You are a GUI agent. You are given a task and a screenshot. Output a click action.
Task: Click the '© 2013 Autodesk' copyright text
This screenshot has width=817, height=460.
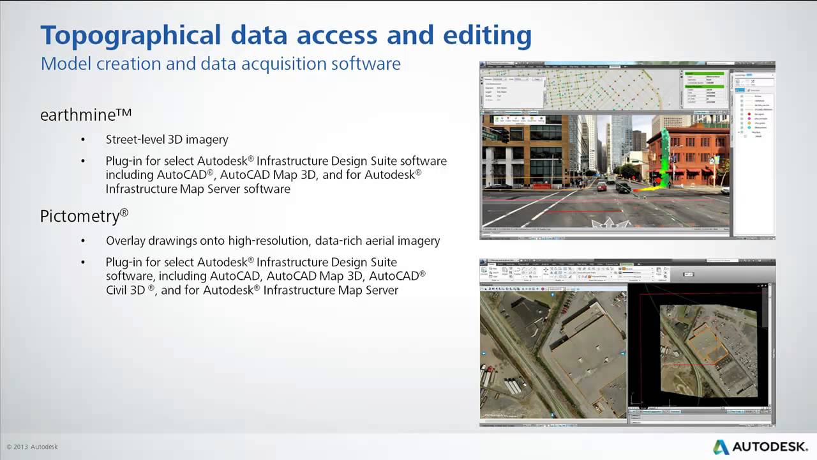click(x=33, y=447)
